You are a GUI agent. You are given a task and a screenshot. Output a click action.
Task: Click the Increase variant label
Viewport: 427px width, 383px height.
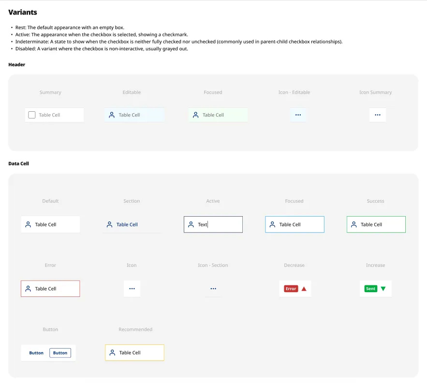375,265
